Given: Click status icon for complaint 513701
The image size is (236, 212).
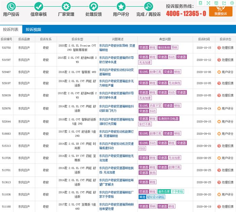Looking at the screenshot, I should [x=219, y=170].
